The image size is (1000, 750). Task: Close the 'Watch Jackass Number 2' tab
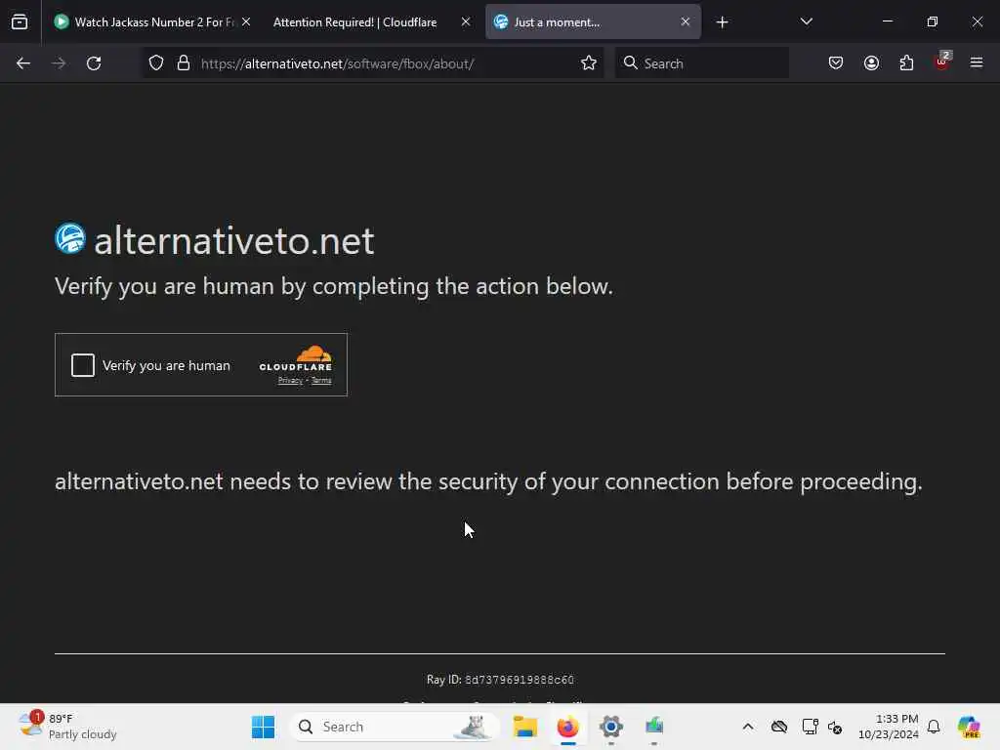246,22
